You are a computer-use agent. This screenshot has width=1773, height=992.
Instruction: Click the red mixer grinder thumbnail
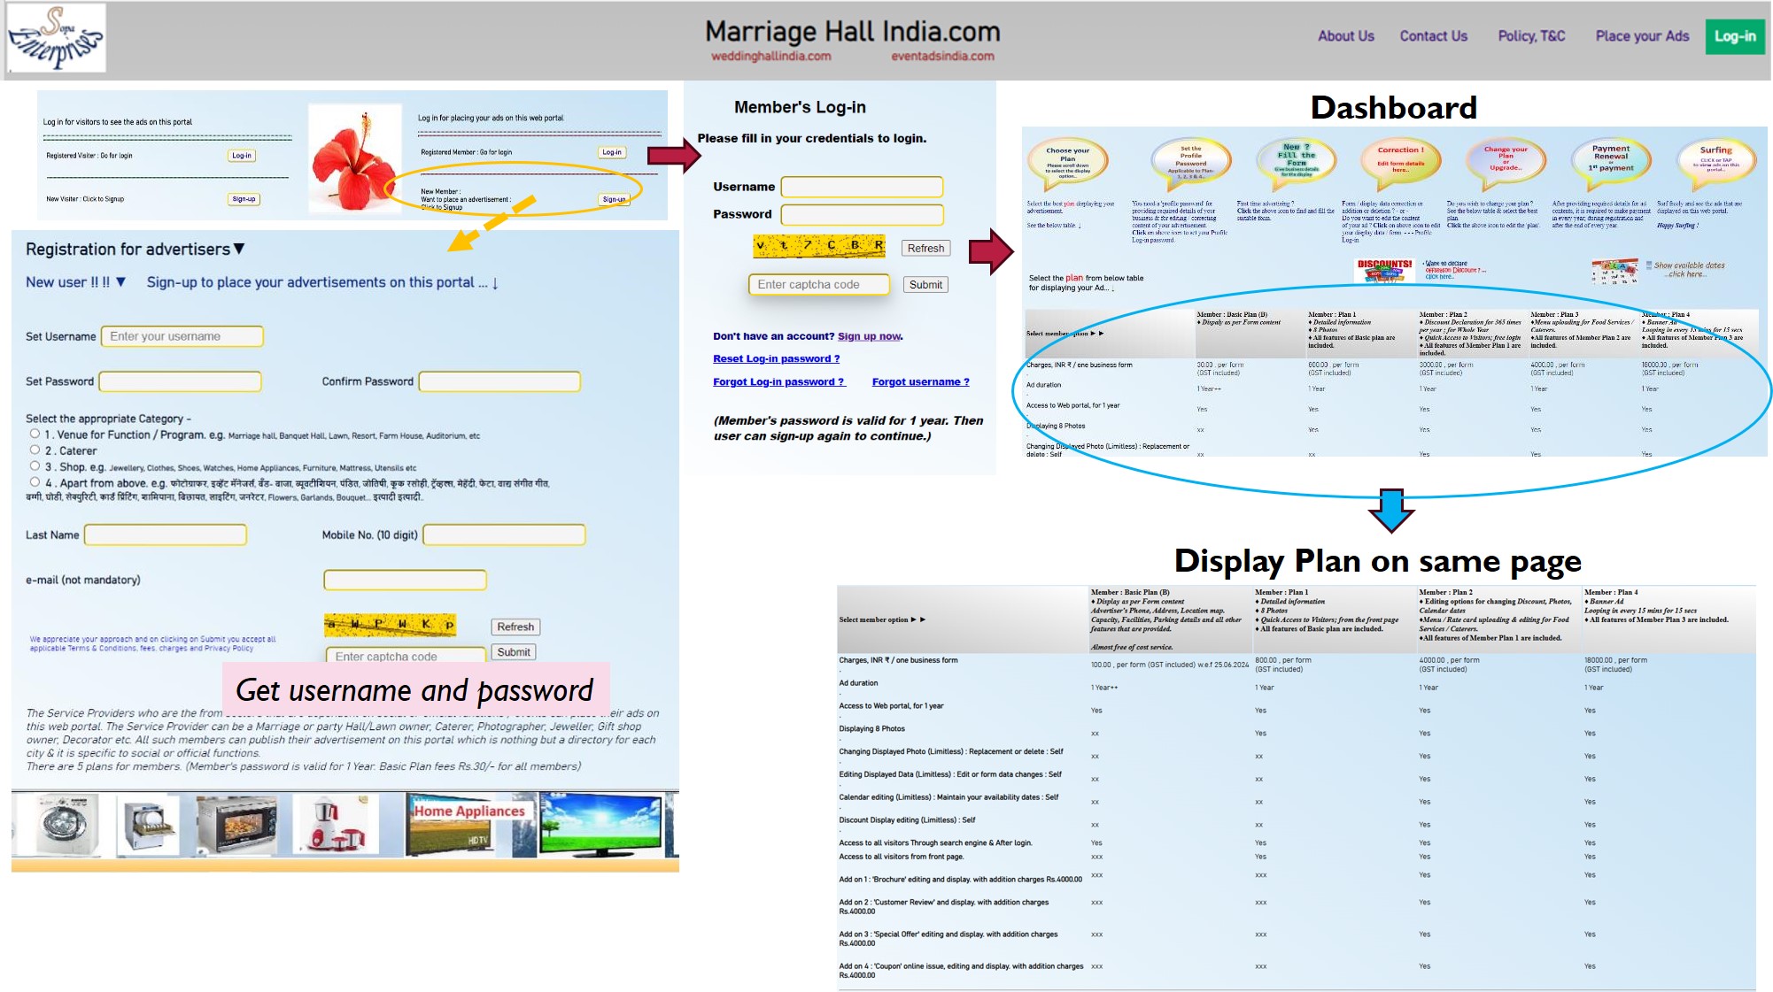pyautogui.click(x=336, y=825)
